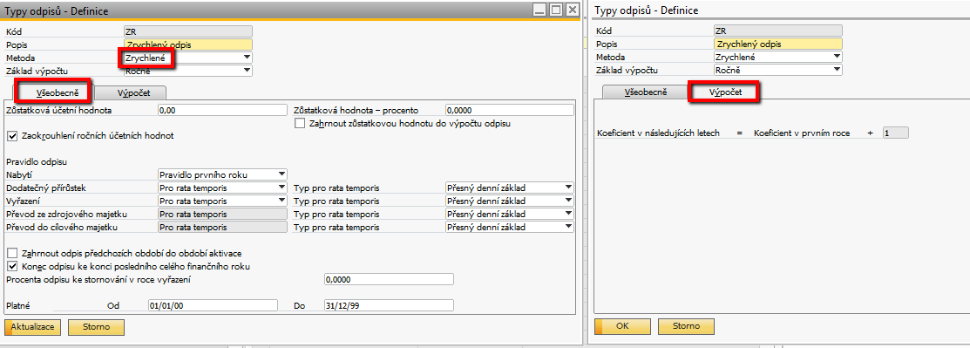
Task: Click the Zůstatková účetní hodnota field
Action: (223, 110)
